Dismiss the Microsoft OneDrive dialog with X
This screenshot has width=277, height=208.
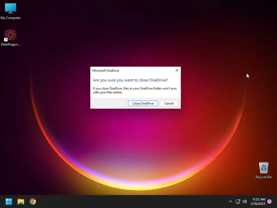177,70
